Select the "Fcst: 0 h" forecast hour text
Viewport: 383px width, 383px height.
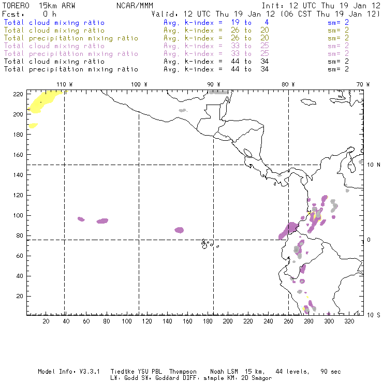[x=29, y=14]
